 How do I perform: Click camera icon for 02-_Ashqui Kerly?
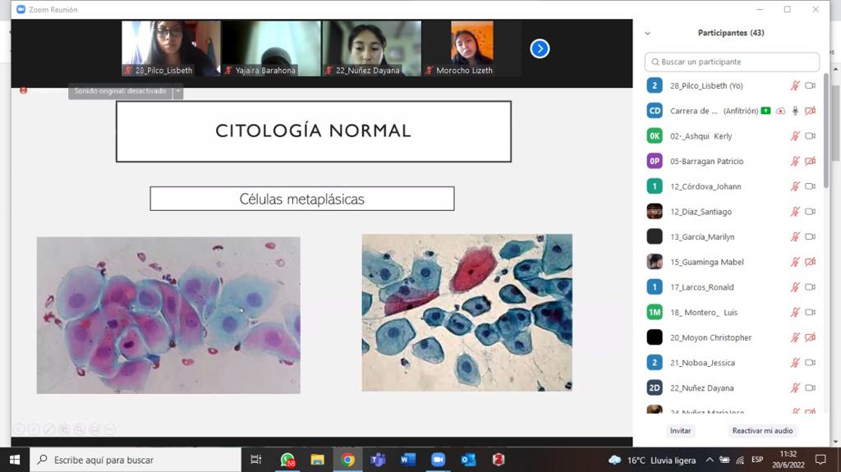coord(810,135)
